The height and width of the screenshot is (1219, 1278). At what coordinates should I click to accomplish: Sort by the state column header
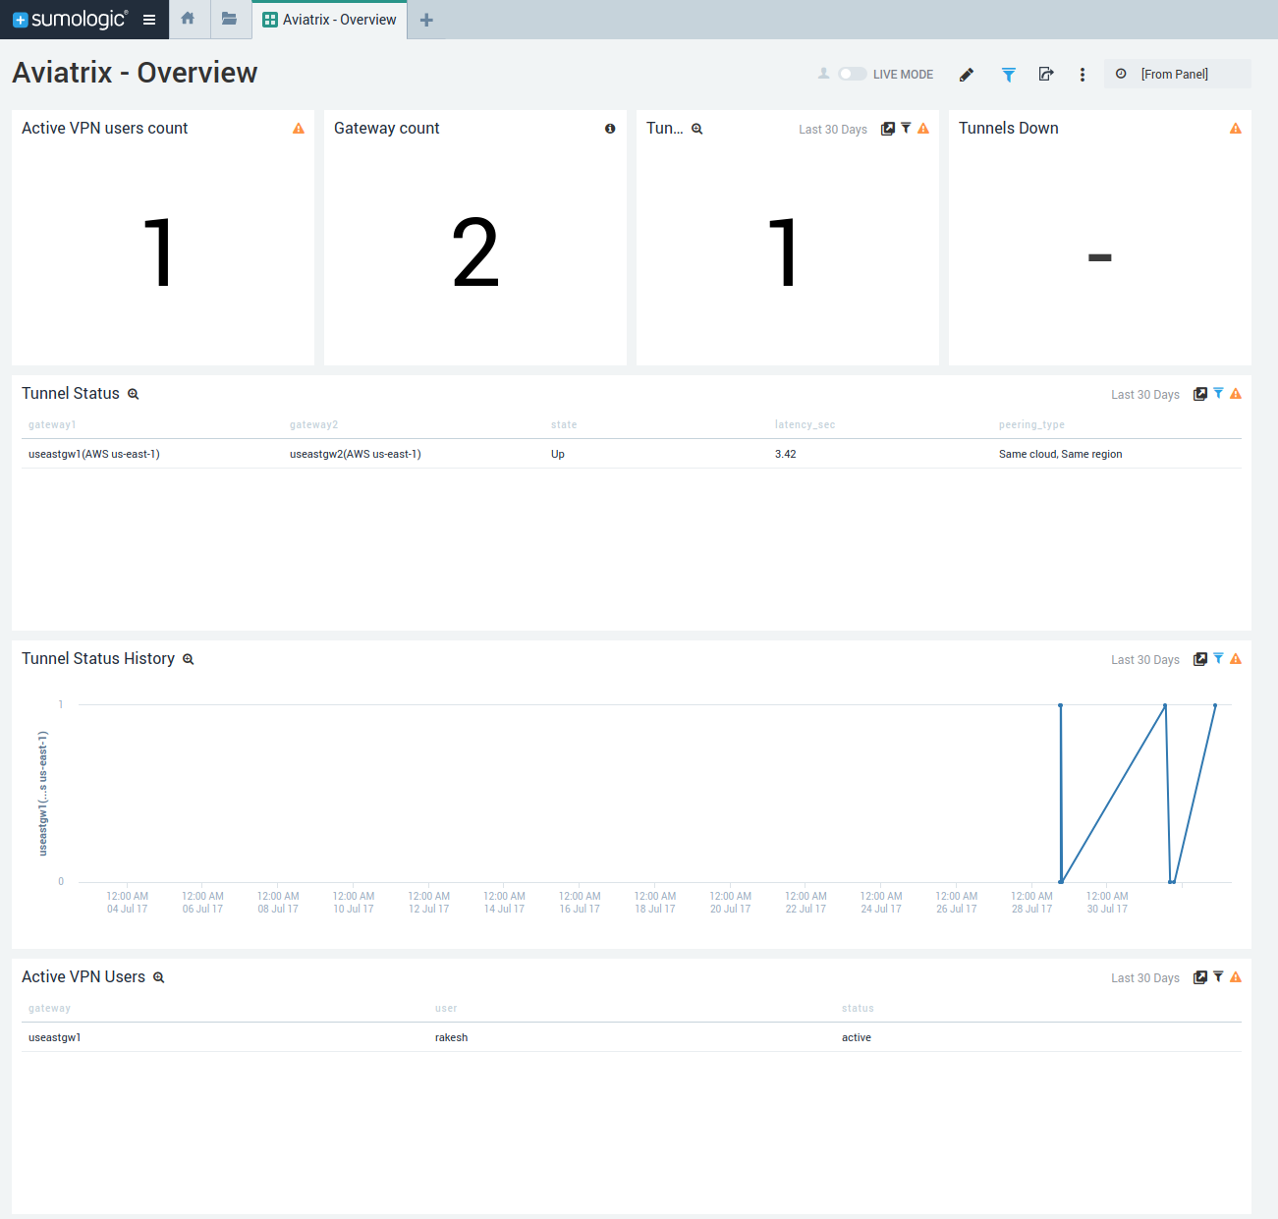(564, 424)
